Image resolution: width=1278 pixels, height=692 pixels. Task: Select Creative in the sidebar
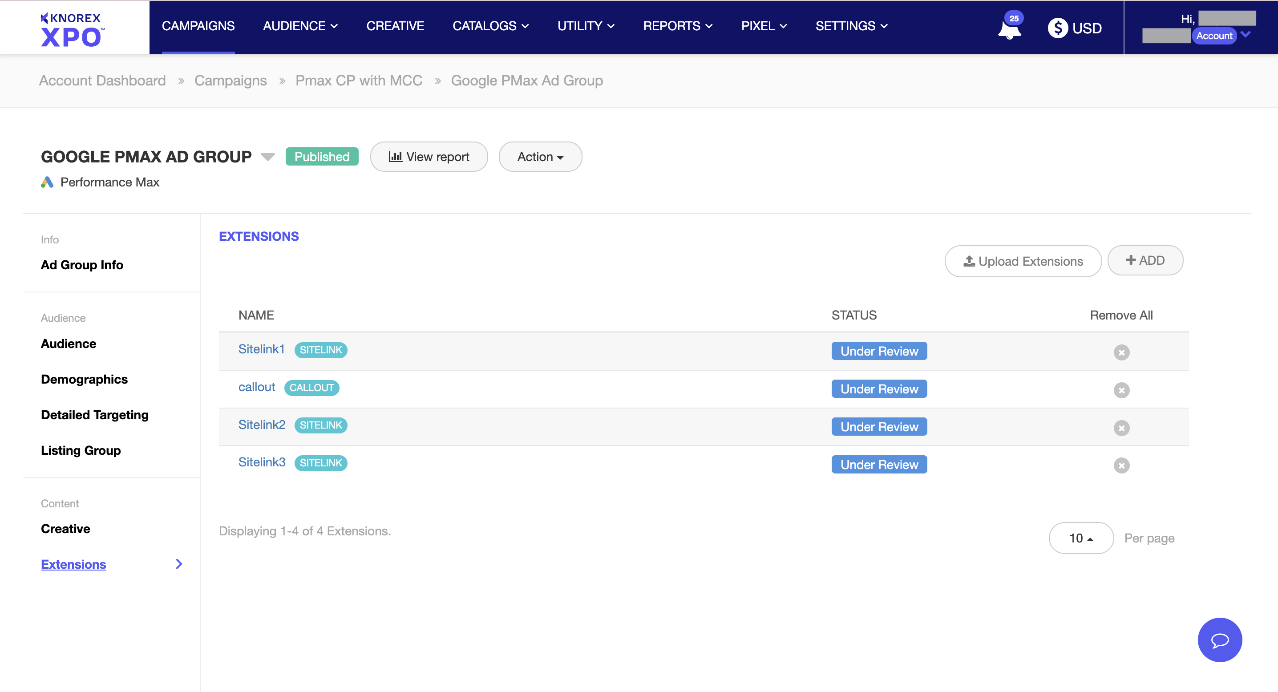65,529
